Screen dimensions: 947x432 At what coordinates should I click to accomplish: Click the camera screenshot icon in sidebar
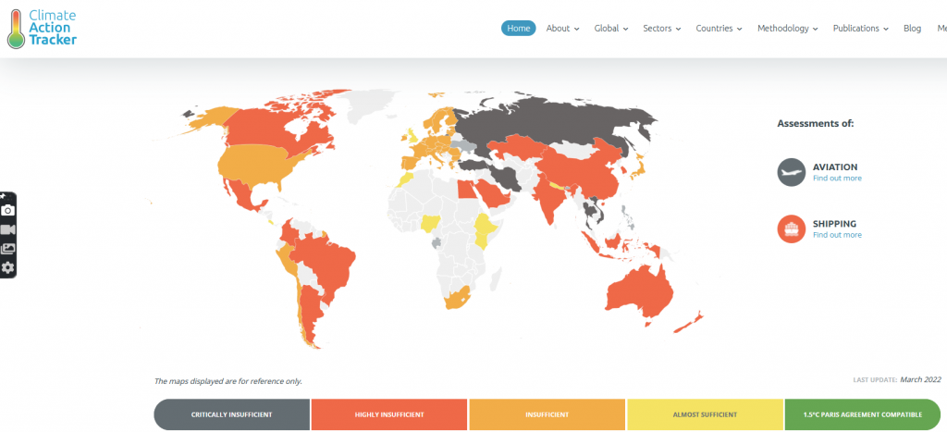click(8, 210)
